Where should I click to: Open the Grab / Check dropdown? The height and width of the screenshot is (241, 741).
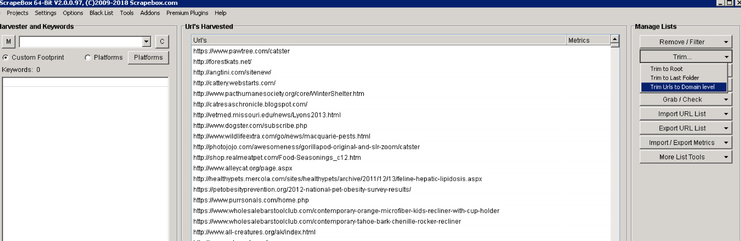(x=686, y=99)
